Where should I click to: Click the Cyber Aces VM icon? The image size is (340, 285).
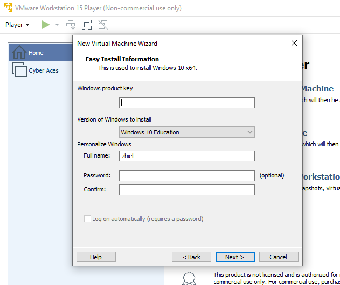click(x=19, y=70)
